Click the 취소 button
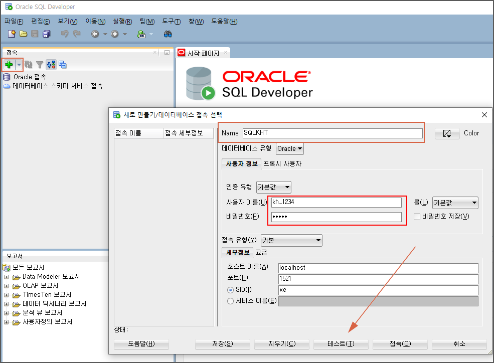The image size is (494, 363). [x=459, y=344]
